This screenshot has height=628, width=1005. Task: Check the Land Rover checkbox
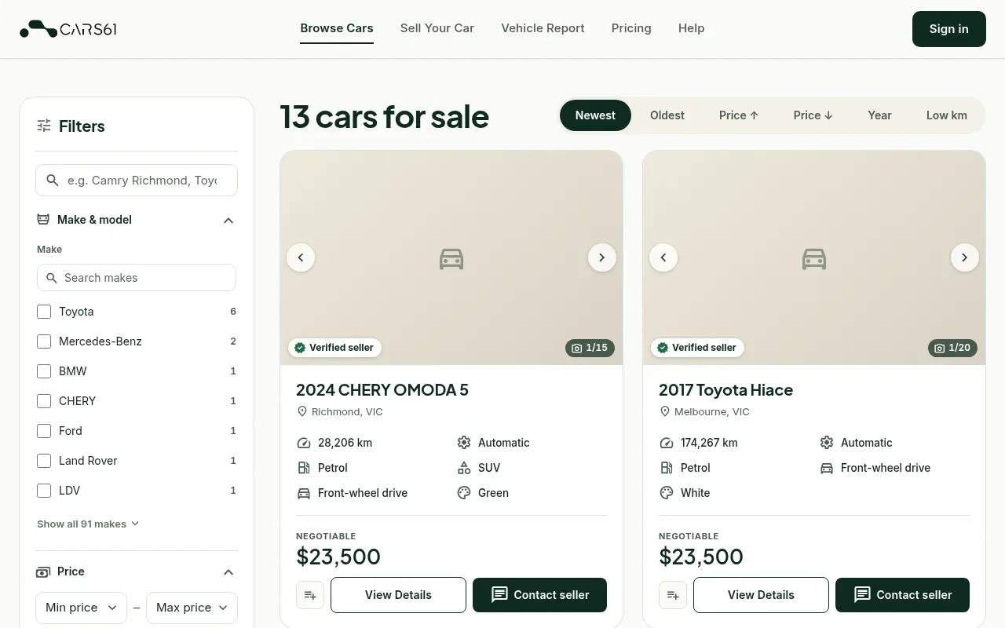[44, 461]
